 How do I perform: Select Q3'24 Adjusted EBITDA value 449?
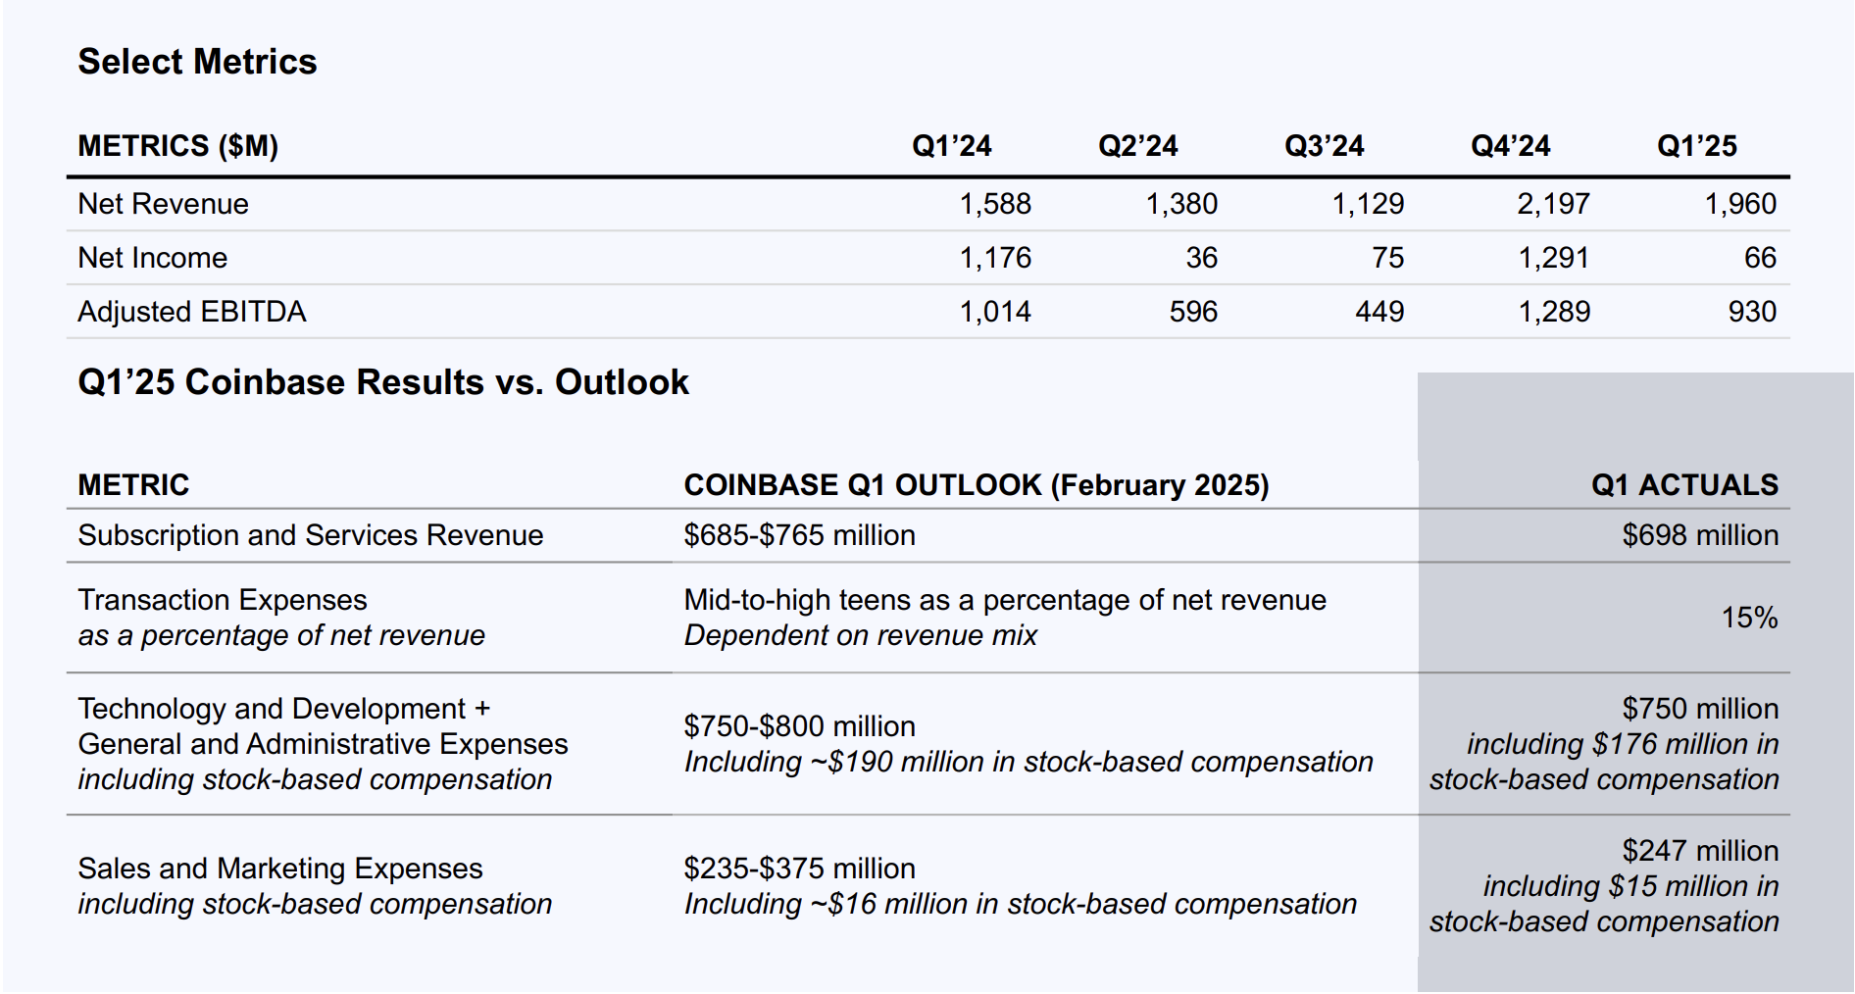coord(1379,312)
